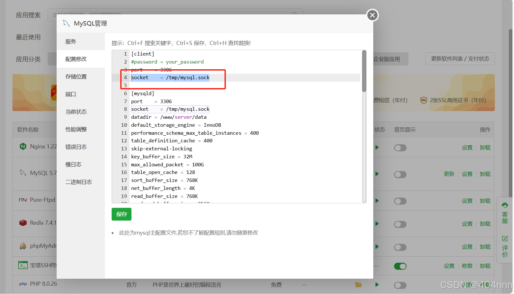Click the table_open_cache = 128 line

(x=163, y=172)
